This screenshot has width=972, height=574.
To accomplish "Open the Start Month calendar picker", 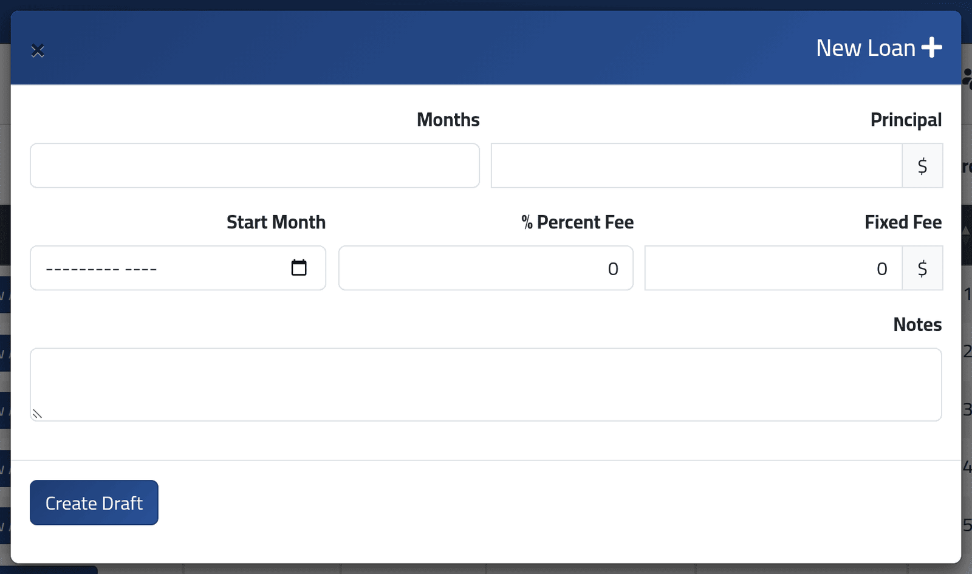I will 299,267.
